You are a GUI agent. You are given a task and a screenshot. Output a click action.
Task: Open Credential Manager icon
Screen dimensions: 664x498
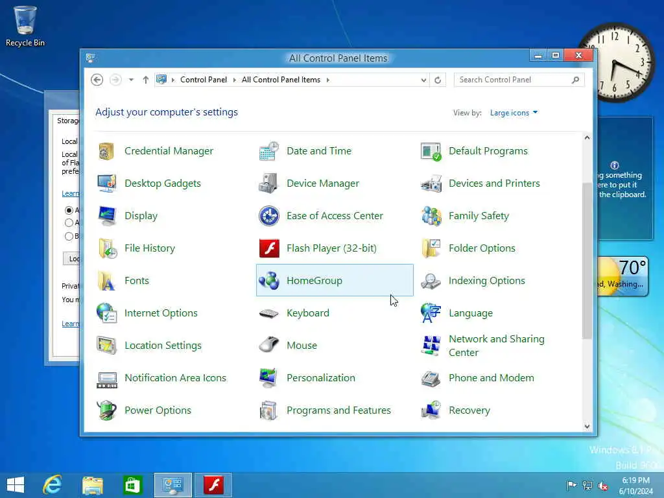[106, 151]
